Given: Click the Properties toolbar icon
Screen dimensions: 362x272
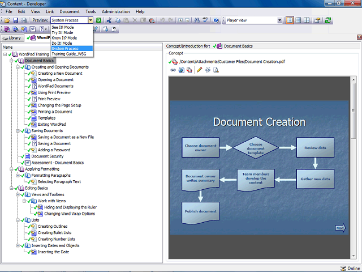Looking at the screenshot, I should pyautogui.click(x=317, y=20).
